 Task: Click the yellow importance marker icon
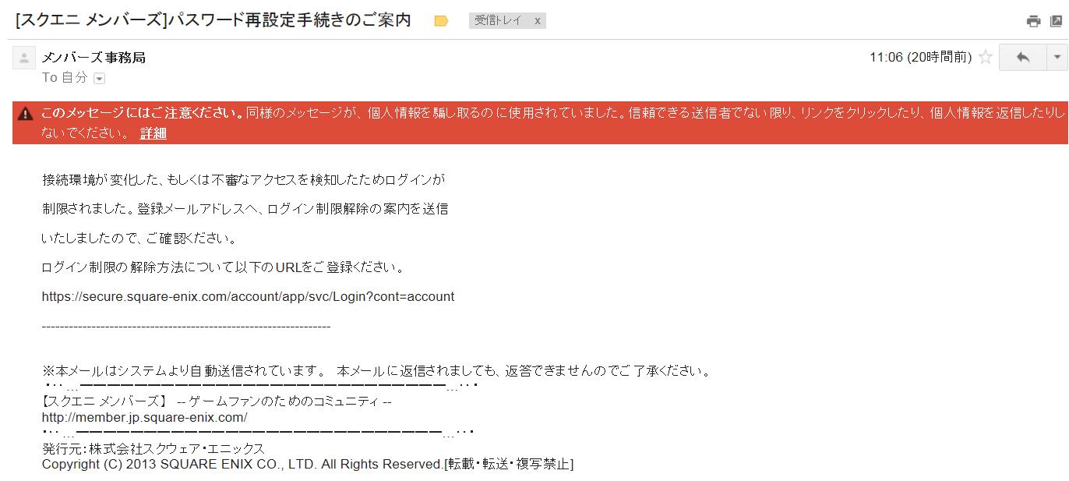point(441,21)
